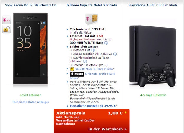Click Technische Daten anzeigen link
Image resolution: width=184 pixels, height=133 pixels.
31,102
